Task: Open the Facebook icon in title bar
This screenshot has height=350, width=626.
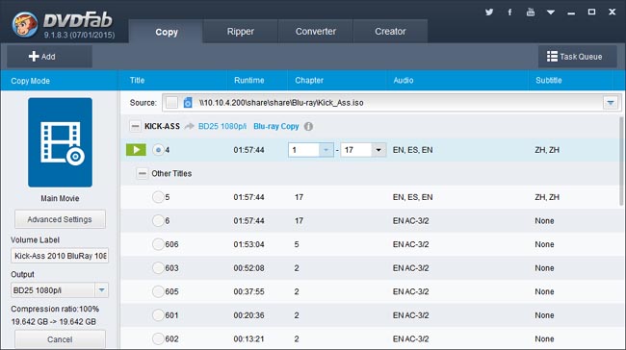Action: pos(509,12)
